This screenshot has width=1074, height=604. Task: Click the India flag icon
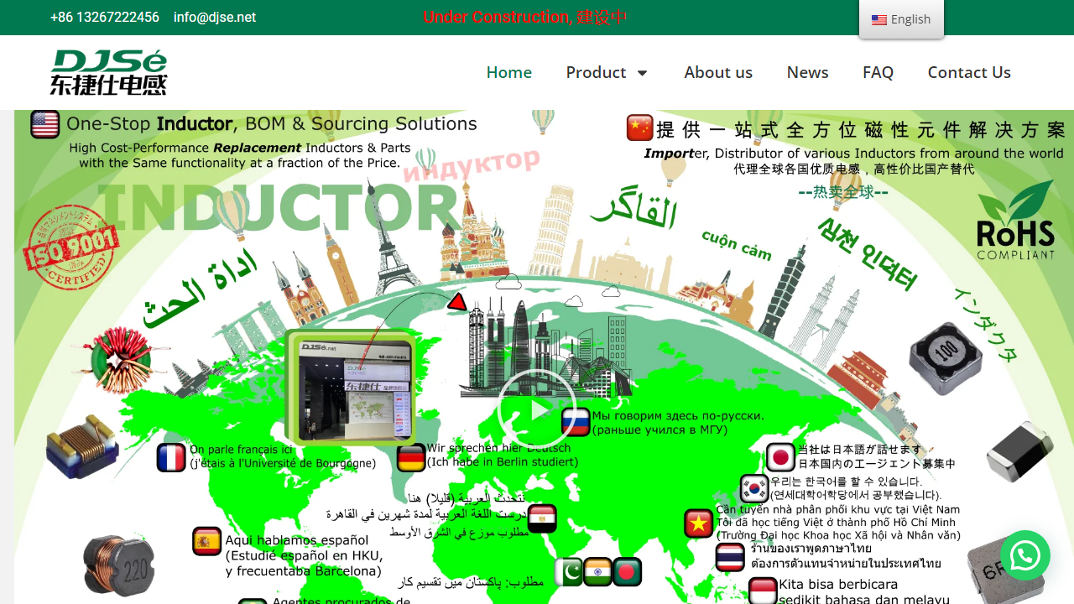click(x=598, y=572)
